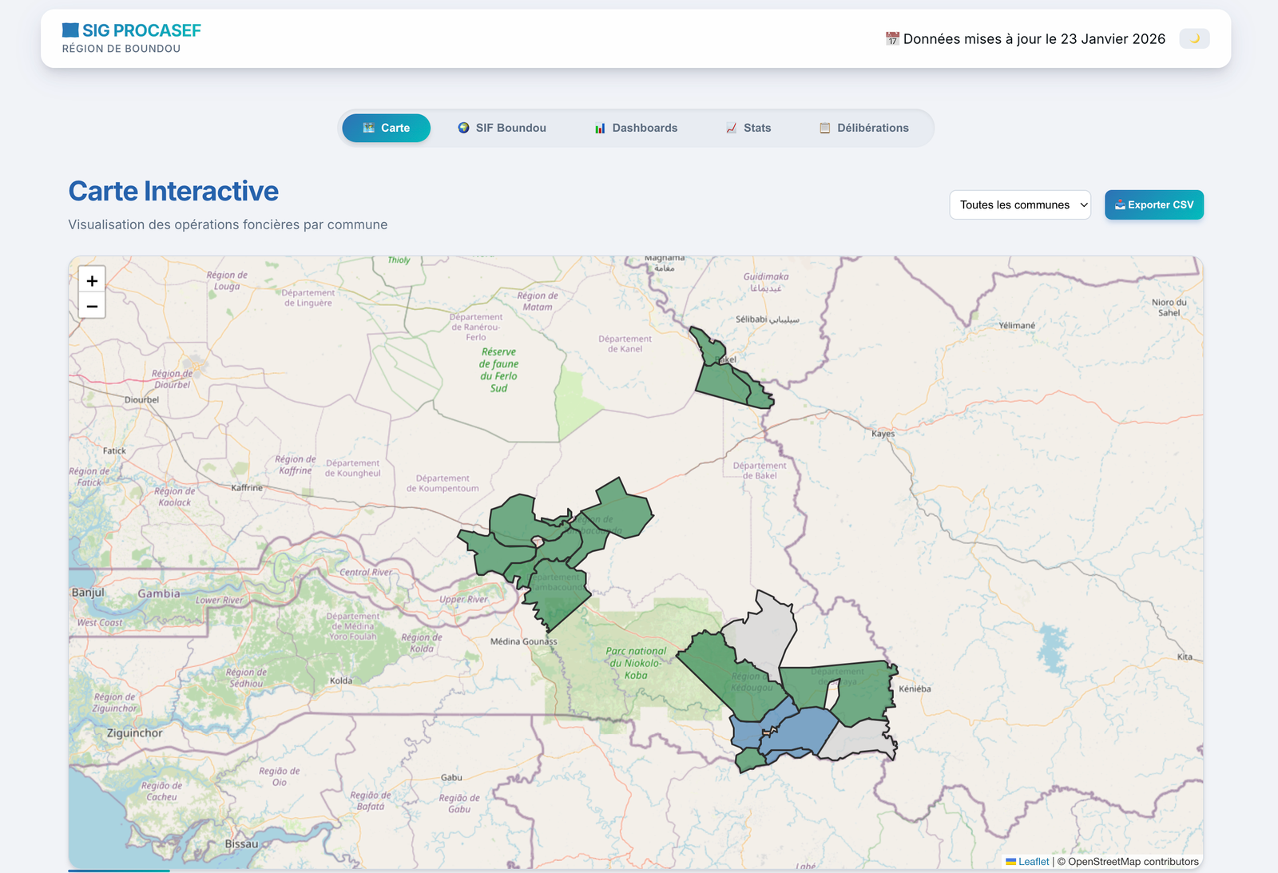Click the Région de Boundou subtitle
Screen dimensions: 1278x873
click(121, 49)
